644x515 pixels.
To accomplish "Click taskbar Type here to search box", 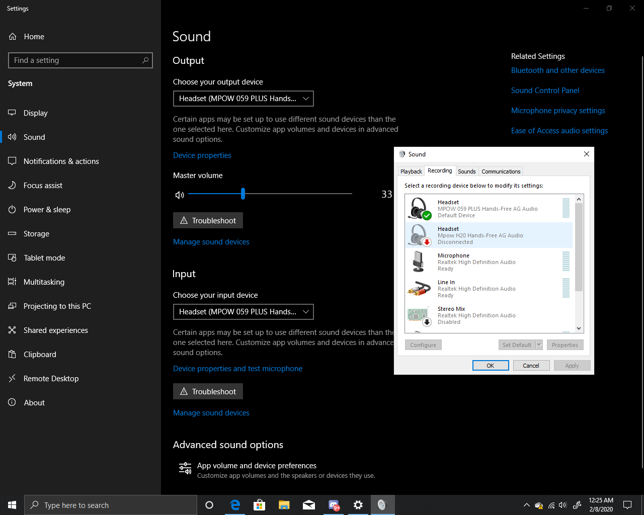I will pyautogui.click(x=111, y=505).
